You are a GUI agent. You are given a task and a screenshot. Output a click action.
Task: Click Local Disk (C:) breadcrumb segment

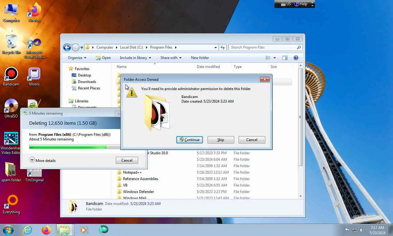tap(131, 47)
